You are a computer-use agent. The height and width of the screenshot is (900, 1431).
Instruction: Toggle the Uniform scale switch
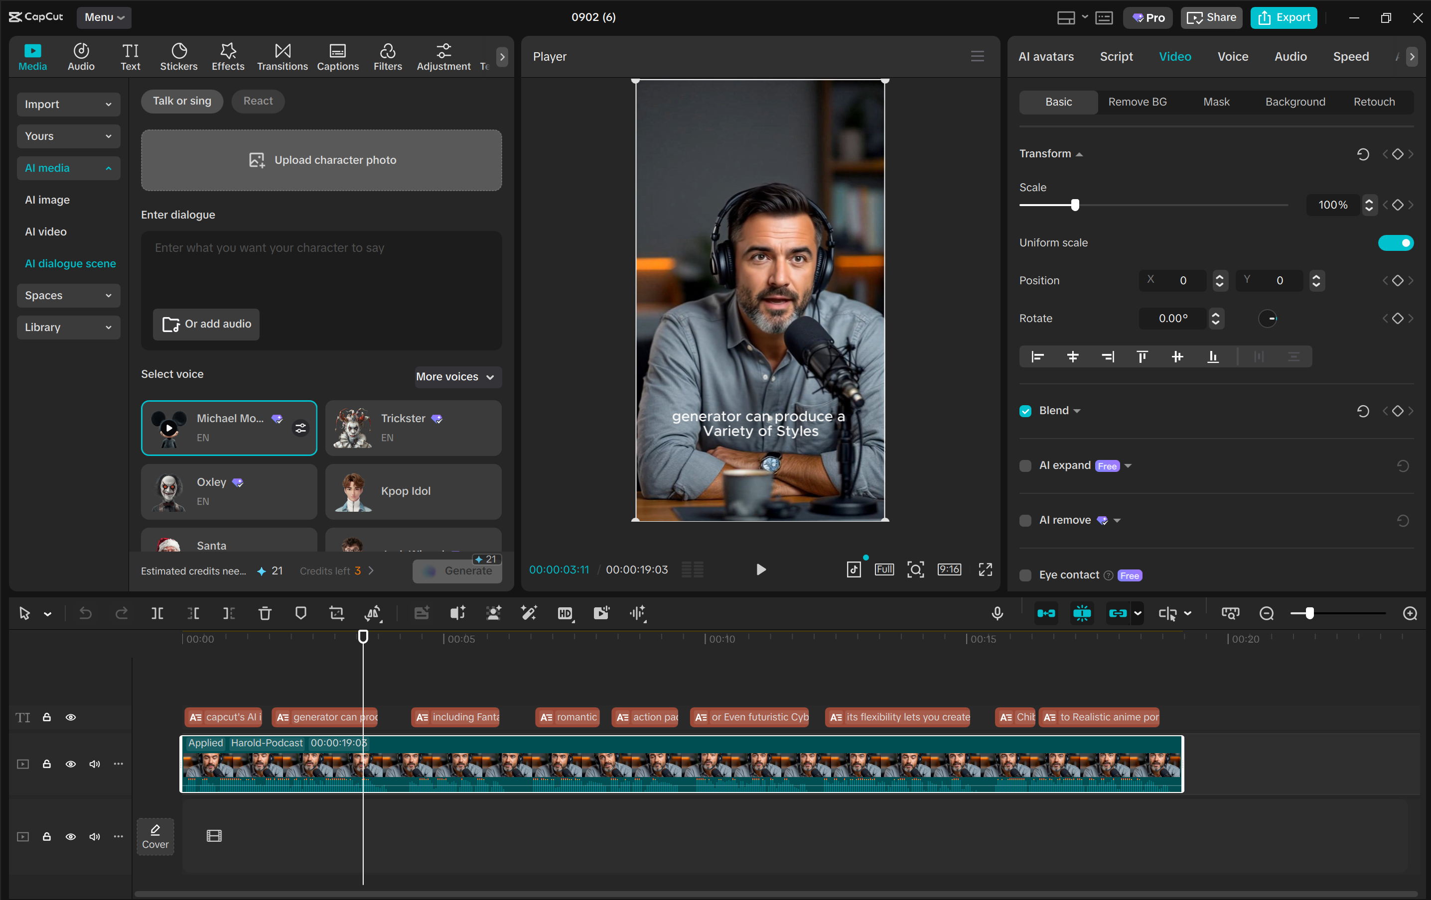point(1395,243)
